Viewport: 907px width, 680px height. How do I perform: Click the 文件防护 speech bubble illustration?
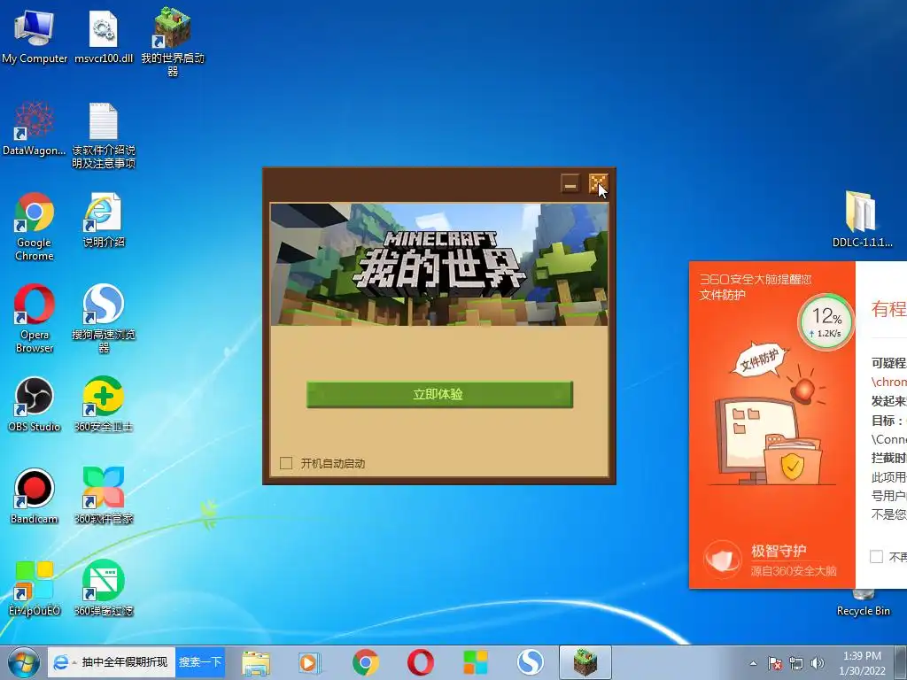pyautogui.click(x=761, y=360)
